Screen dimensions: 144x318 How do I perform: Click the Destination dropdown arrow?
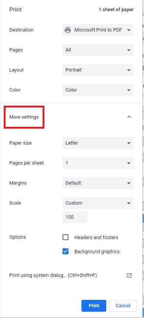pos(128,30)
